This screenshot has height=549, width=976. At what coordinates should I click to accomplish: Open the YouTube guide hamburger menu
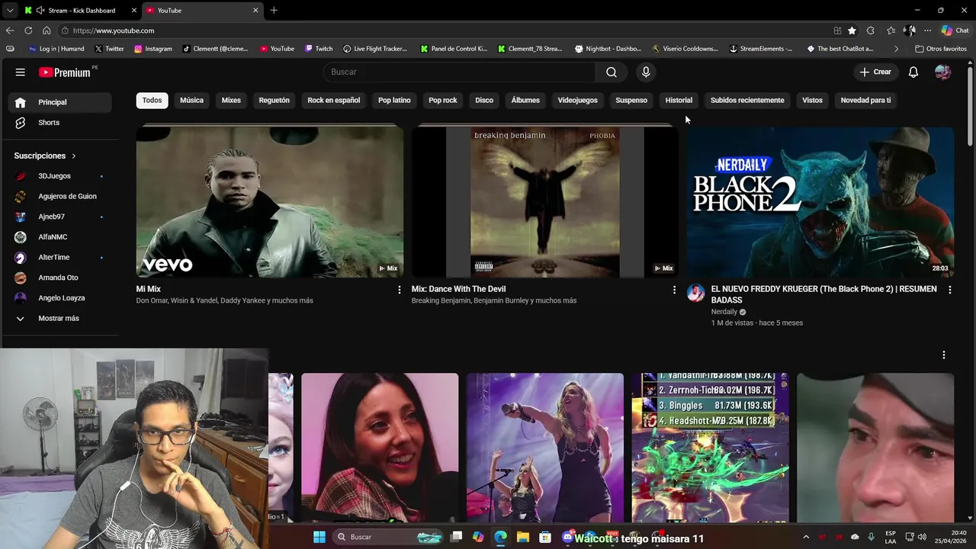[21, 72]
